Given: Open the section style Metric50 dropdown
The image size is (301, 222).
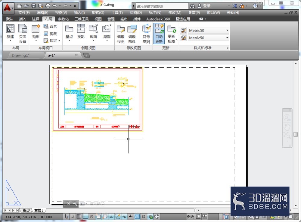Looking at the screenshot, I should [x=227, y=30].
